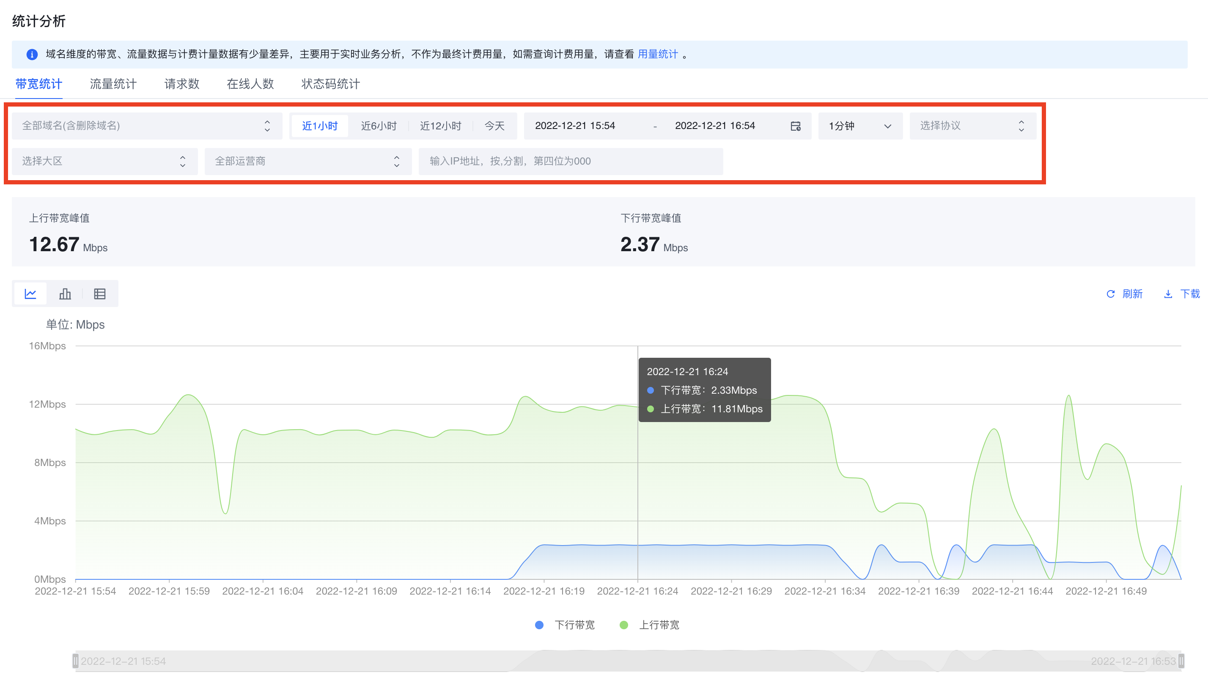1208x680 pixels.
Task: Click the 2022-12-21 16:09 axis label
Action: click(x=357, y=591)
